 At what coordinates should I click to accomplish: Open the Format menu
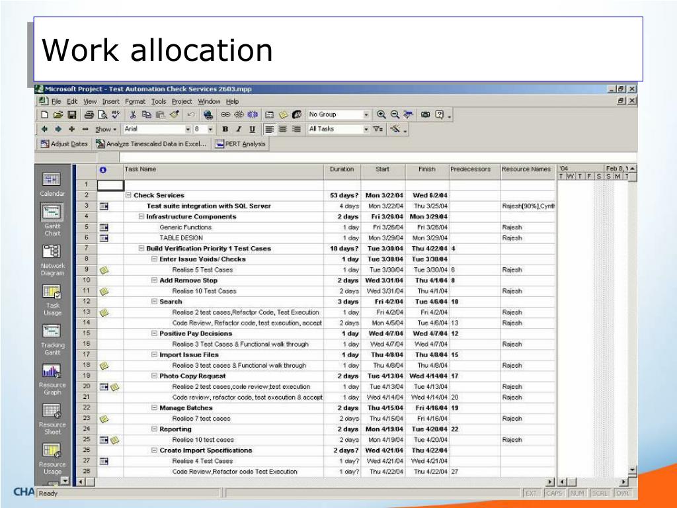(135, 101)
